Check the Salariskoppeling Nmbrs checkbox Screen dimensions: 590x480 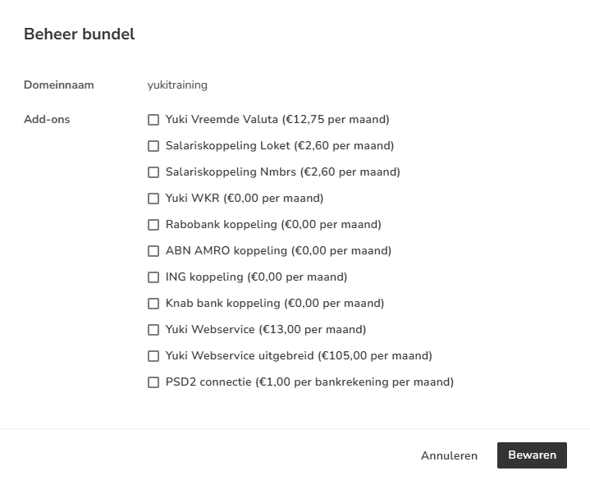pyautogui.click(x=153, y=172)
